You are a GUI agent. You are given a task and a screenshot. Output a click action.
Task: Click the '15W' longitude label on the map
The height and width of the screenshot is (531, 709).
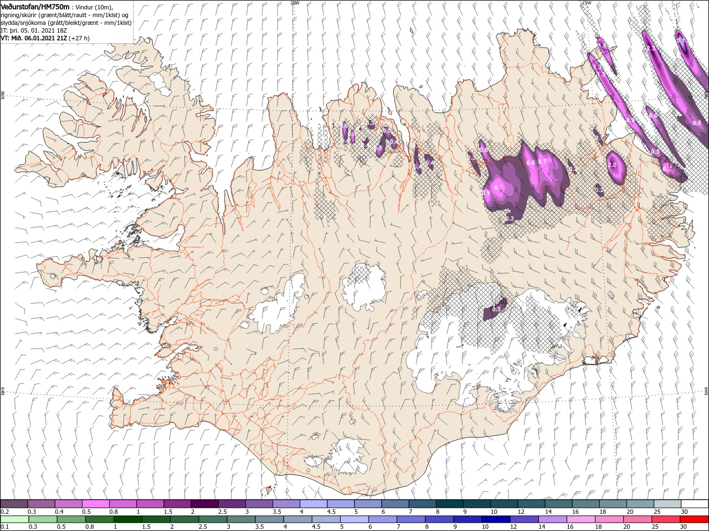[585, 3]
